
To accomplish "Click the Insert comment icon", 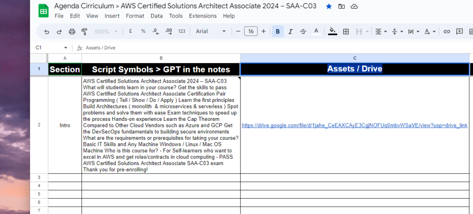I will pyautogui.click(x=460, y=31).
